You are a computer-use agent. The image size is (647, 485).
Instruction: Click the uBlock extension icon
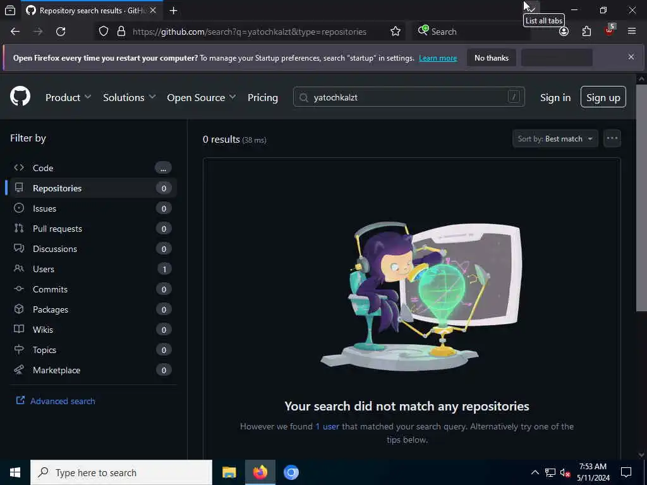(610, 31)
